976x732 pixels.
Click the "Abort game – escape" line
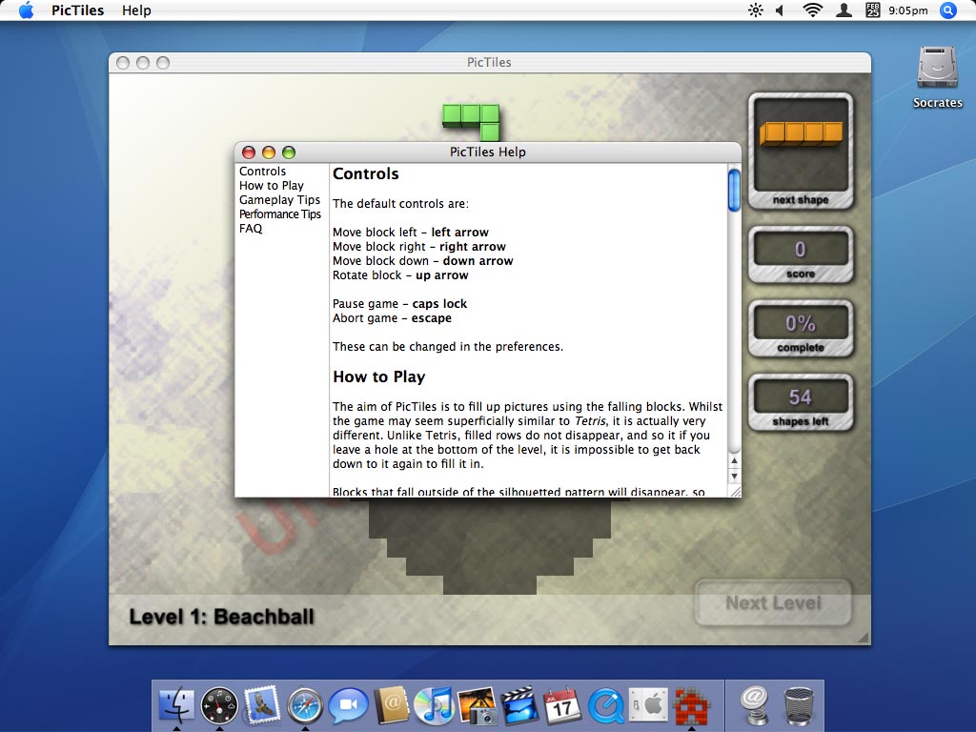pyautogui.click(x=392, y=318)
